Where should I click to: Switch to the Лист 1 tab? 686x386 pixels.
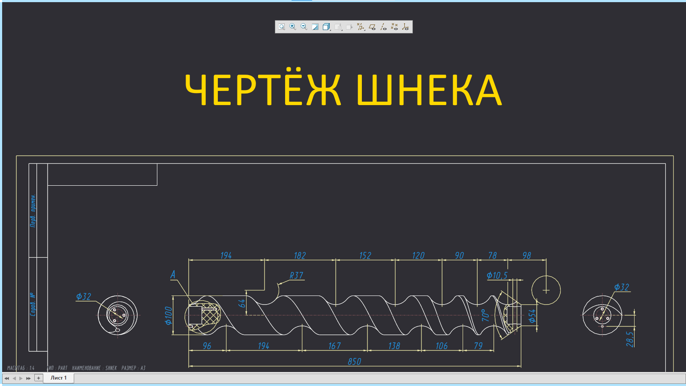[59, 379]
